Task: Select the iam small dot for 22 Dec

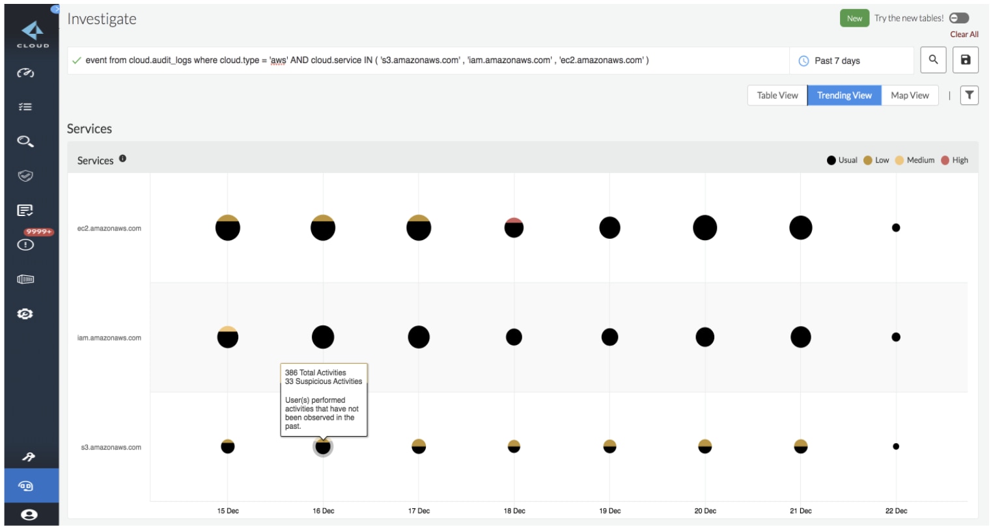Action: pyautogui.click(x=896, y=337)
